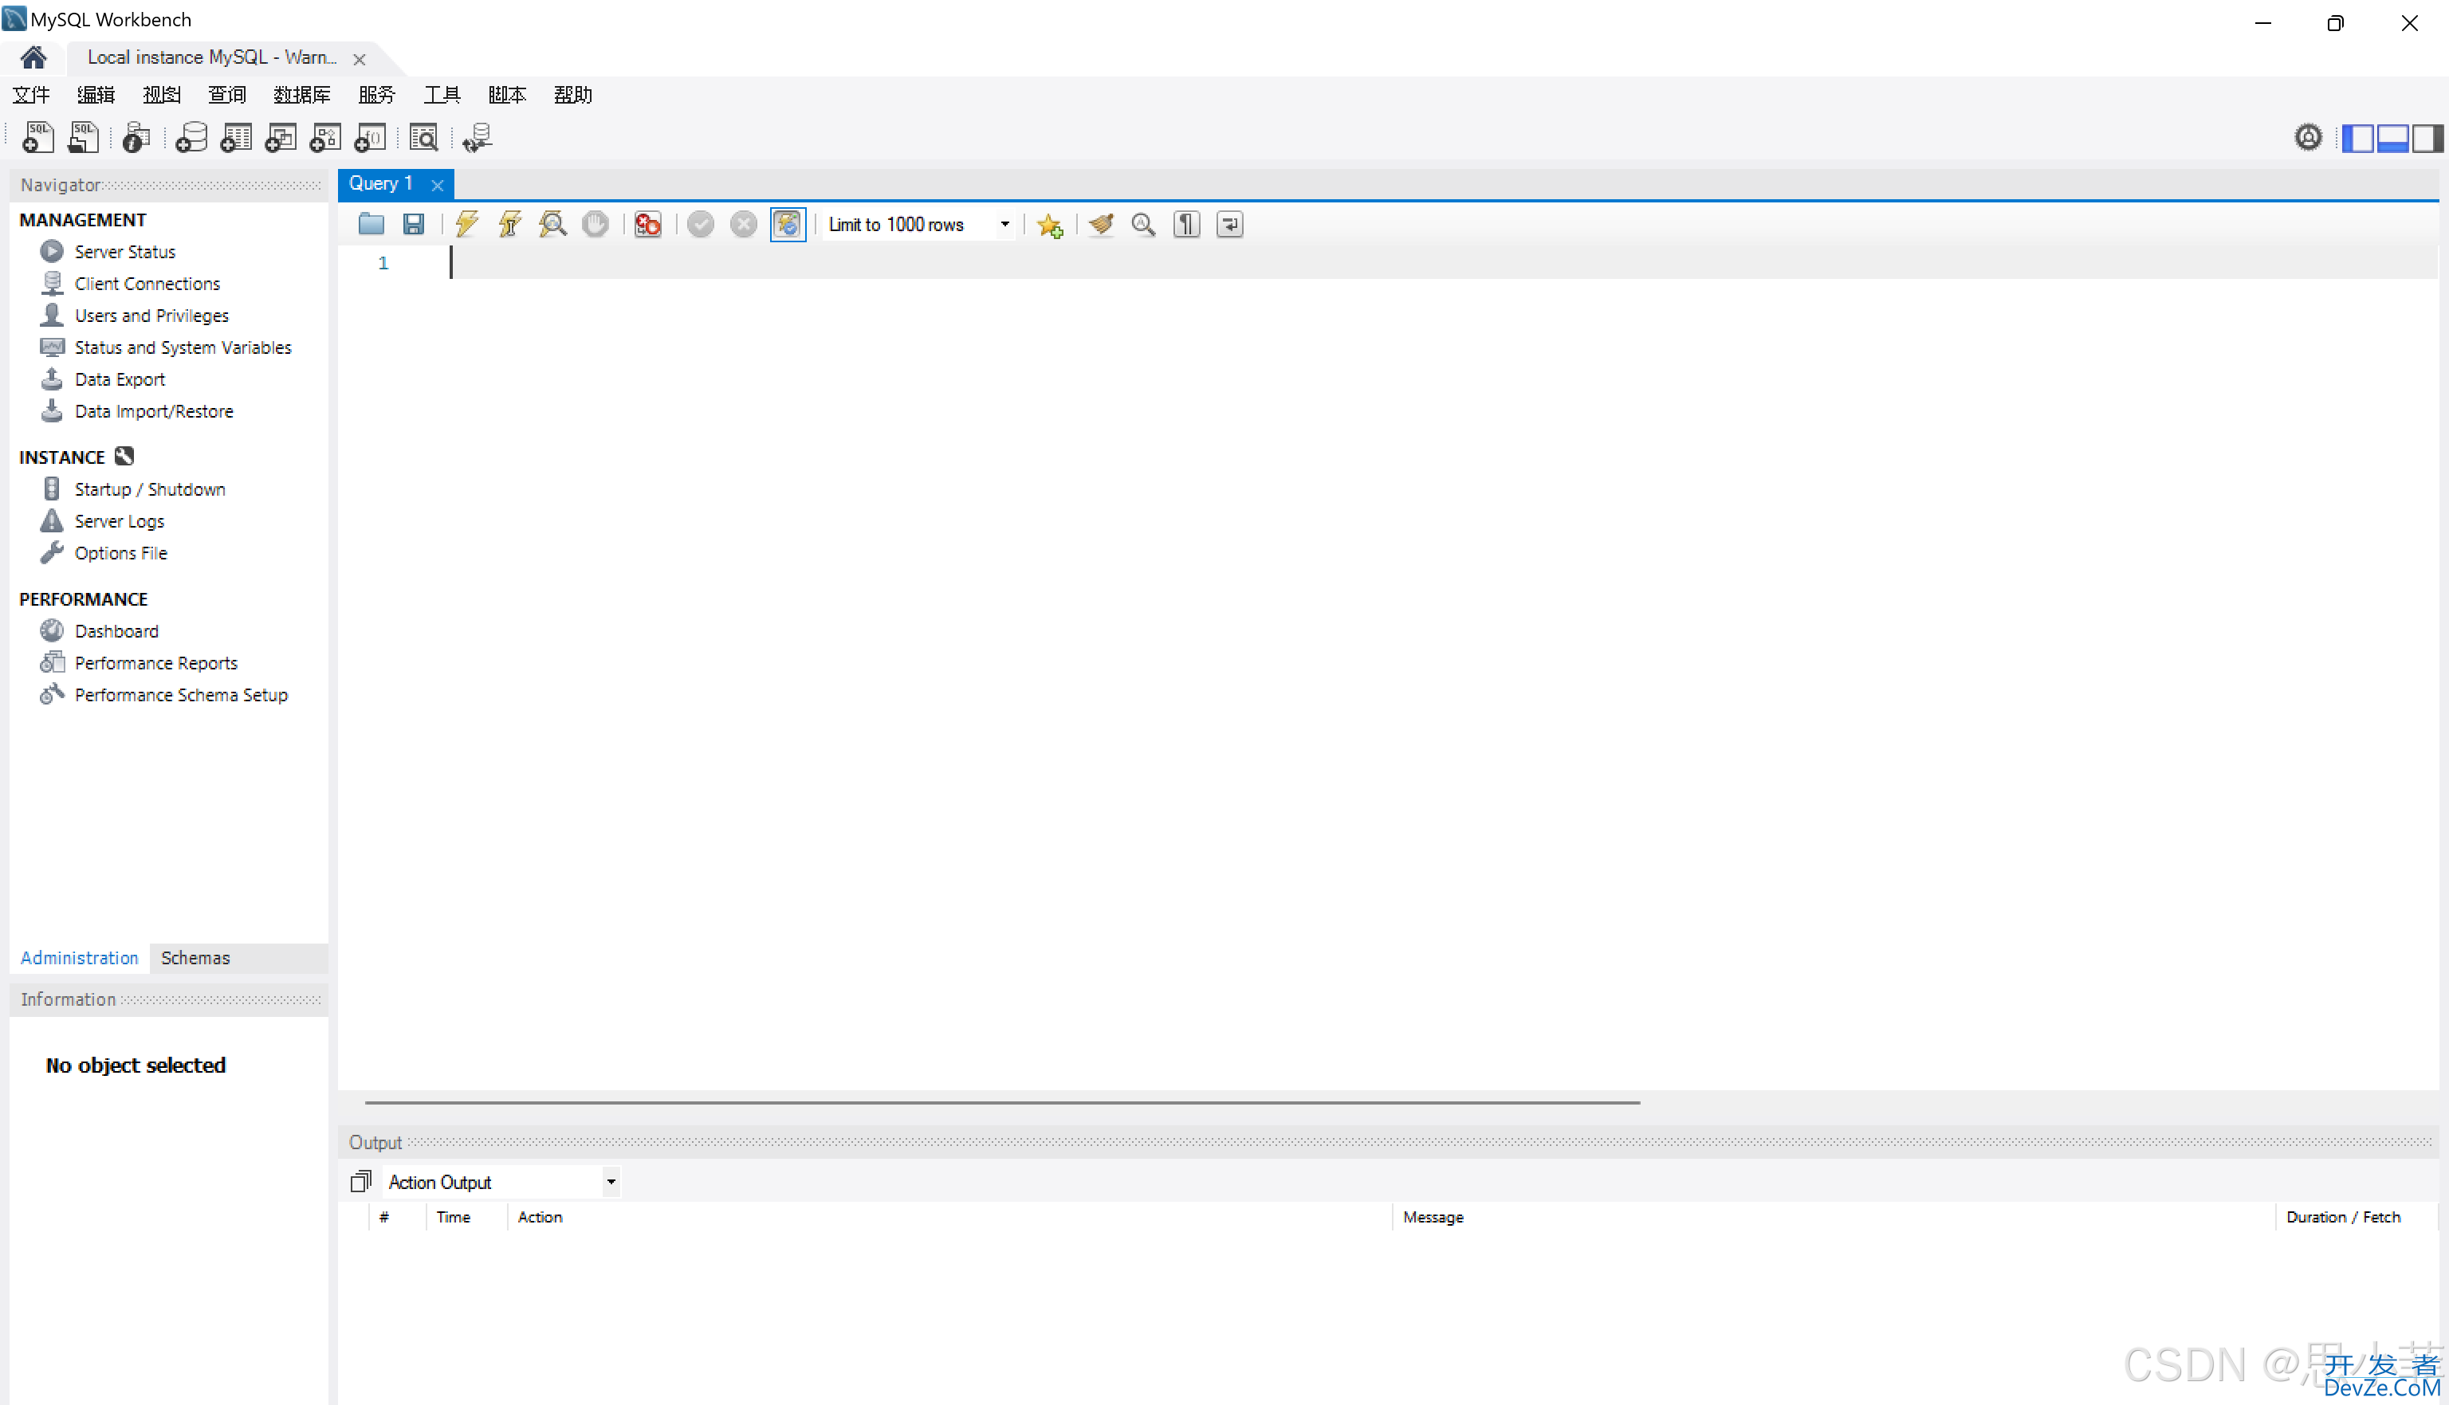
Task: Switch to the Schemas tab in Navigator
Action: [x=195, y=957]
